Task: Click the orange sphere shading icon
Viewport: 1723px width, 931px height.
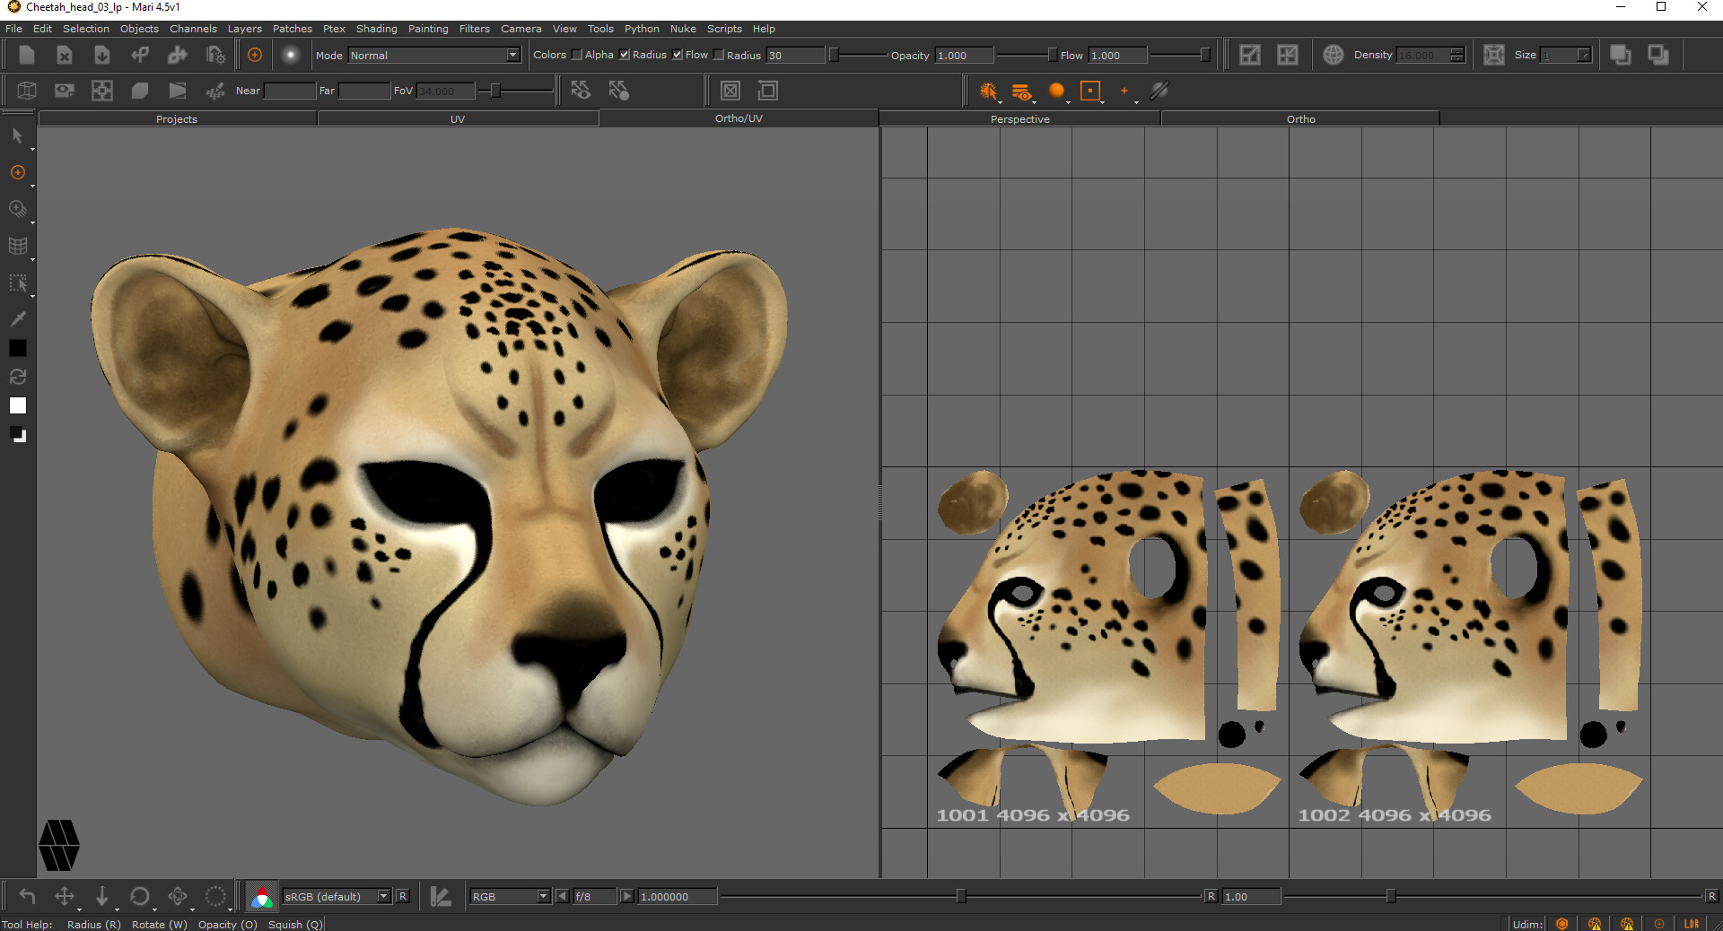Action: point(1056,91)
